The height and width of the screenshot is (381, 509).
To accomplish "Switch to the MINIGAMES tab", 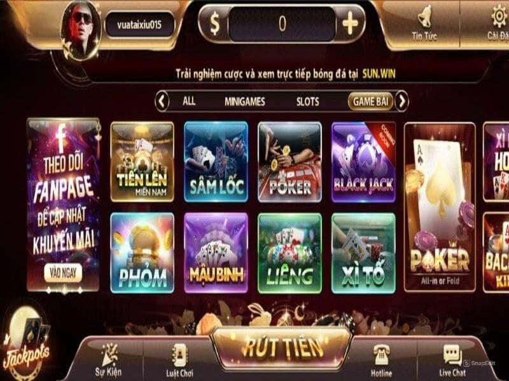I will coord(245,102).
